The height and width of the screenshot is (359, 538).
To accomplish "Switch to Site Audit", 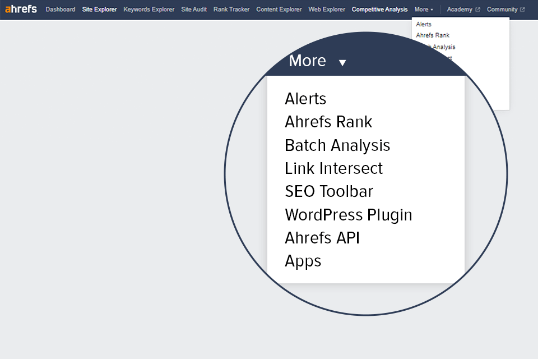I will pos(194,10).
